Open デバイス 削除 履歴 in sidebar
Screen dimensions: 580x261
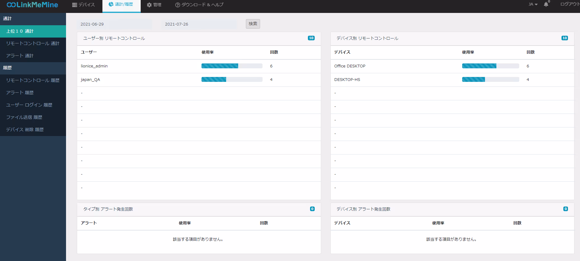point(33,130)
